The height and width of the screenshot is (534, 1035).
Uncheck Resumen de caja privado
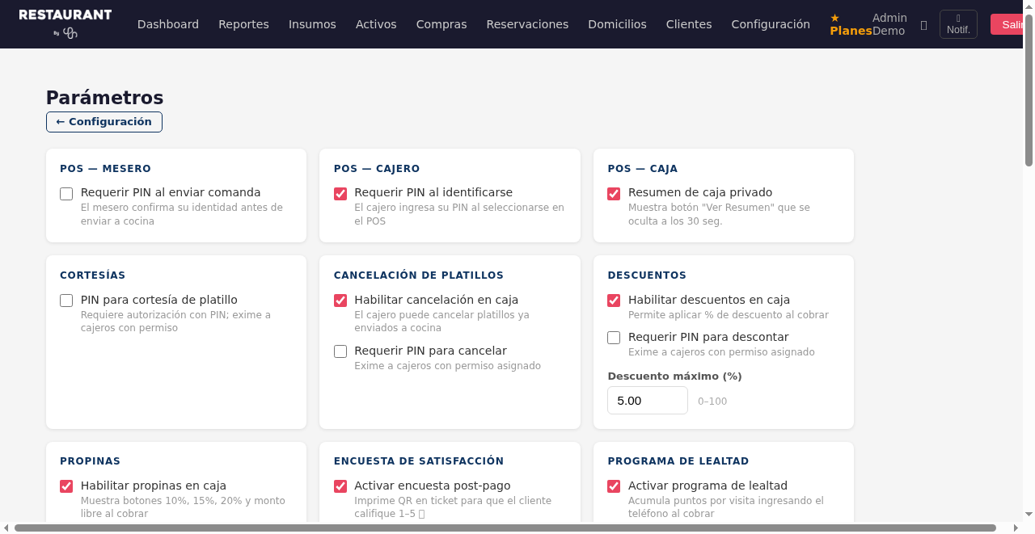(614, 193)
